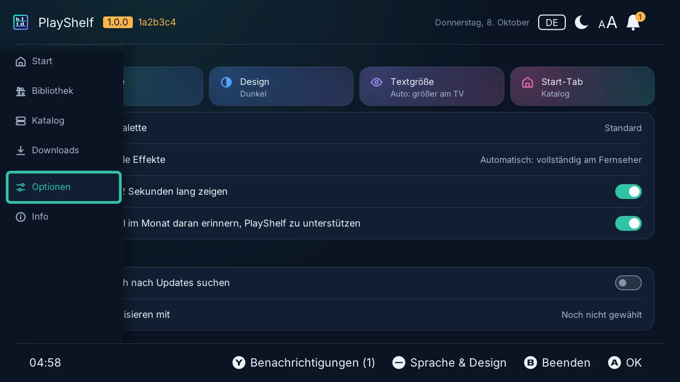This screenshot has width=680, height=382.
Task: Show Downloads from the sidebar
Action: 64,151
